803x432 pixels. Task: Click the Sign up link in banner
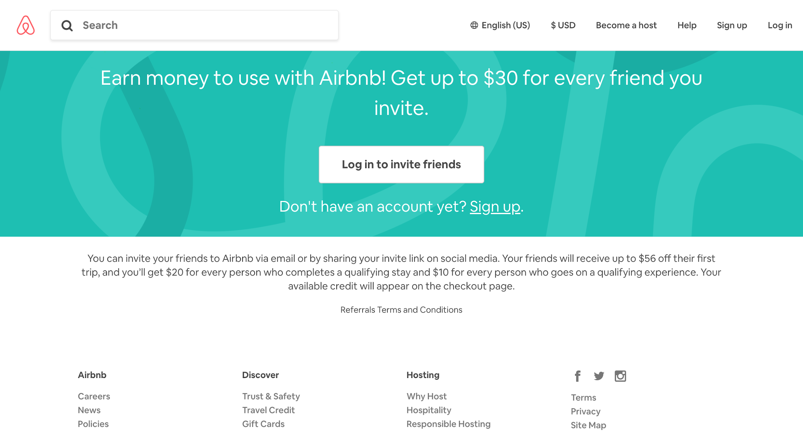(x=495, y=207)
